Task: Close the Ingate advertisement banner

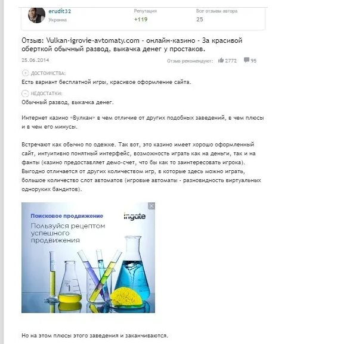Action: tap(152, 206)
